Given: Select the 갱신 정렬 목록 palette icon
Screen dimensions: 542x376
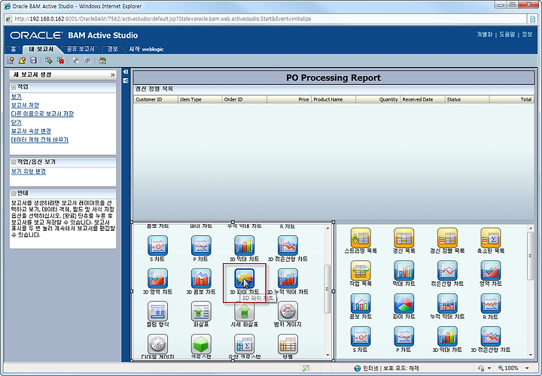Looking at the screenshot, I should [447, 238].
